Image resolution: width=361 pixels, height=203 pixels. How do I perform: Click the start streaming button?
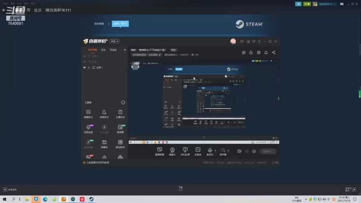[x=268, y=151]
